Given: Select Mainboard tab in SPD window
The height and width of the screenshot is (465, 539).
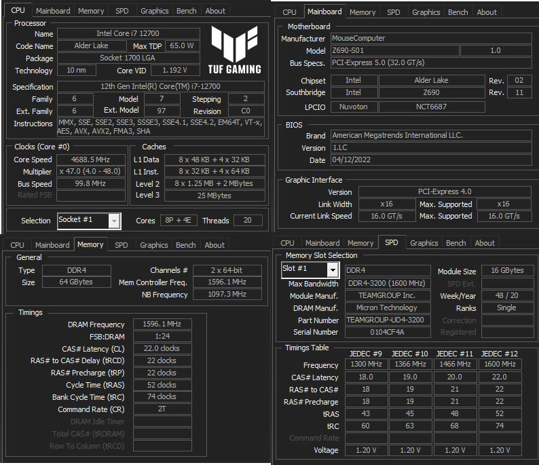Looking at the screenshot, I should pos(322,243).
